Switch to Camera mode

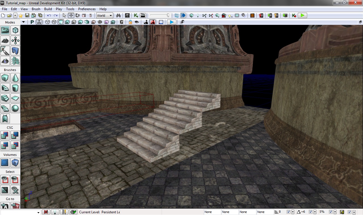[5, 30]
